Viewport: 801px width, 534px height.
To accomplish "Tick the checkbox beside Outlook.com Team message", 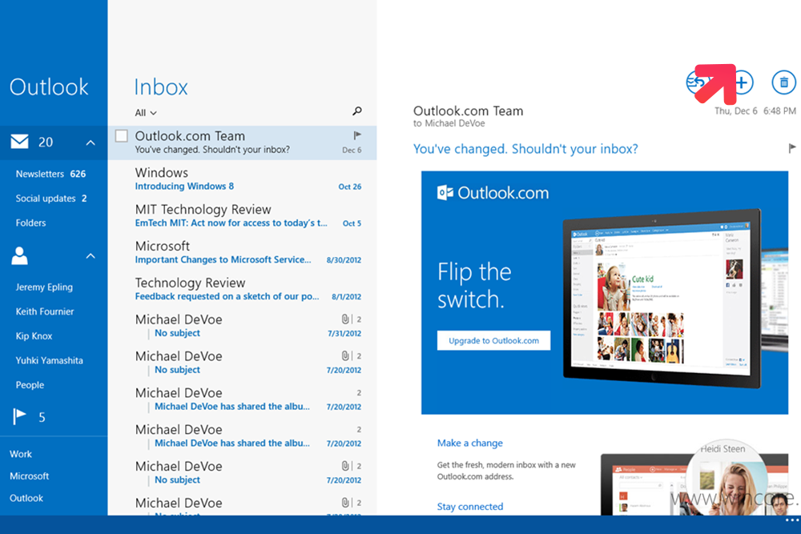I will pyautogui.click(x=122, y=136).
